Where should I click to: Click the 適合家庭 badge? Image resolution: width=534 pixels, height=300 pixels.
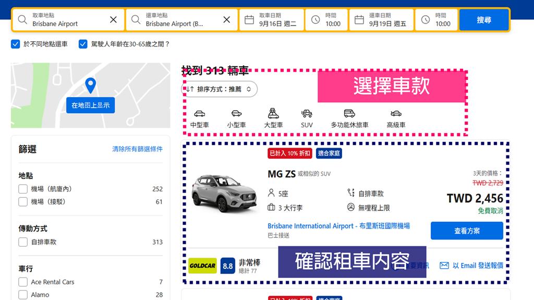329,153
